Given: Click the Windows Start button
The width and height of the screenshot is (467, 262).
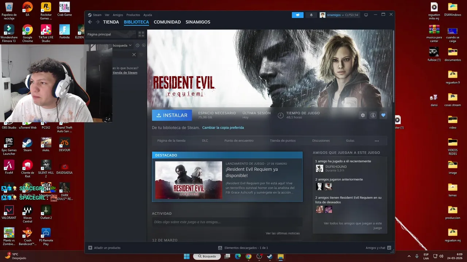Looking at the screenshot, I should (x=186, y=257).
